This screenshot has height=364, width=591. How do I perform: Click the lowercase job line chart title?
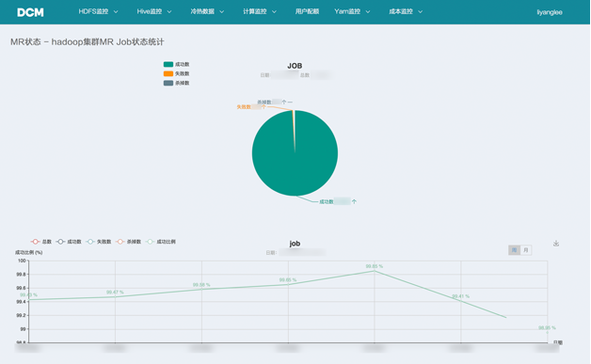pos(295,244)
